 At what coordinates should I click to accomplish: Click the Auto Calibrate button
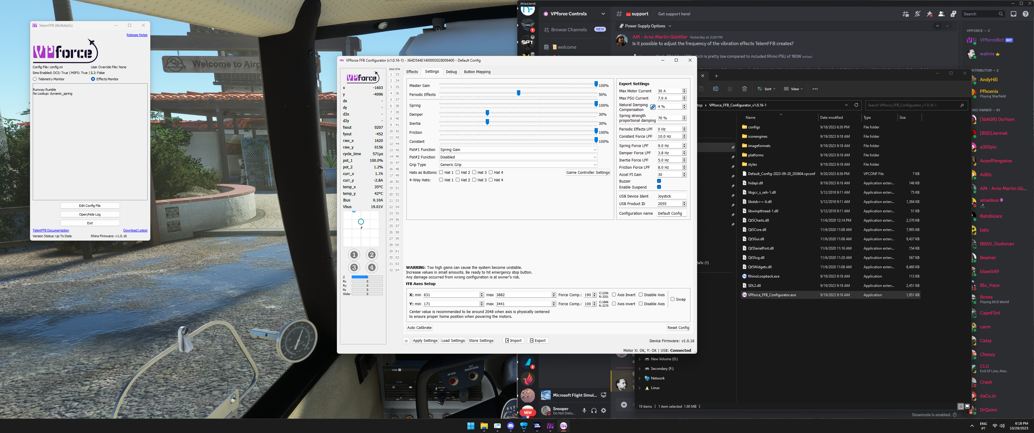(x=419, y=328)
